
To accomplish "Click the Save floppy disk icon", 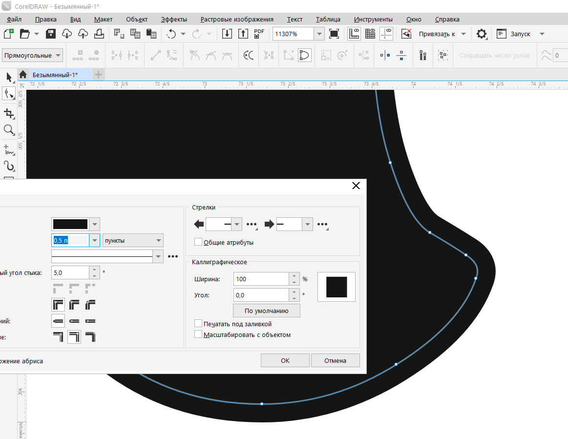I will coord(51,34).
